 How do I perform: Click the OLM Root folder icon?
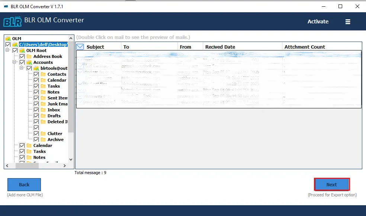(x=22, y=50)
